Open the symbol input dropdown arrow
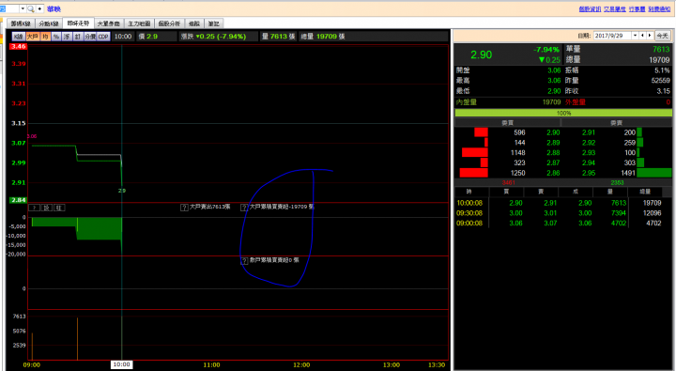This screenshot has height=371, width=676. pyautogui.click(x=23, y=8)
